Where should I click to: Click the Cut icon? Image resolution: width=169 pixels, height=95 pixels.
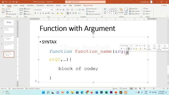7,9
